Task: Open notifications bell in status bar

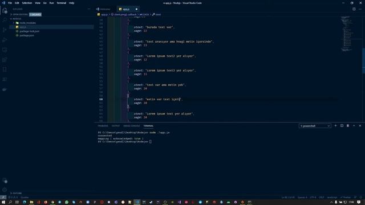Action: click(x=360, y=198)
